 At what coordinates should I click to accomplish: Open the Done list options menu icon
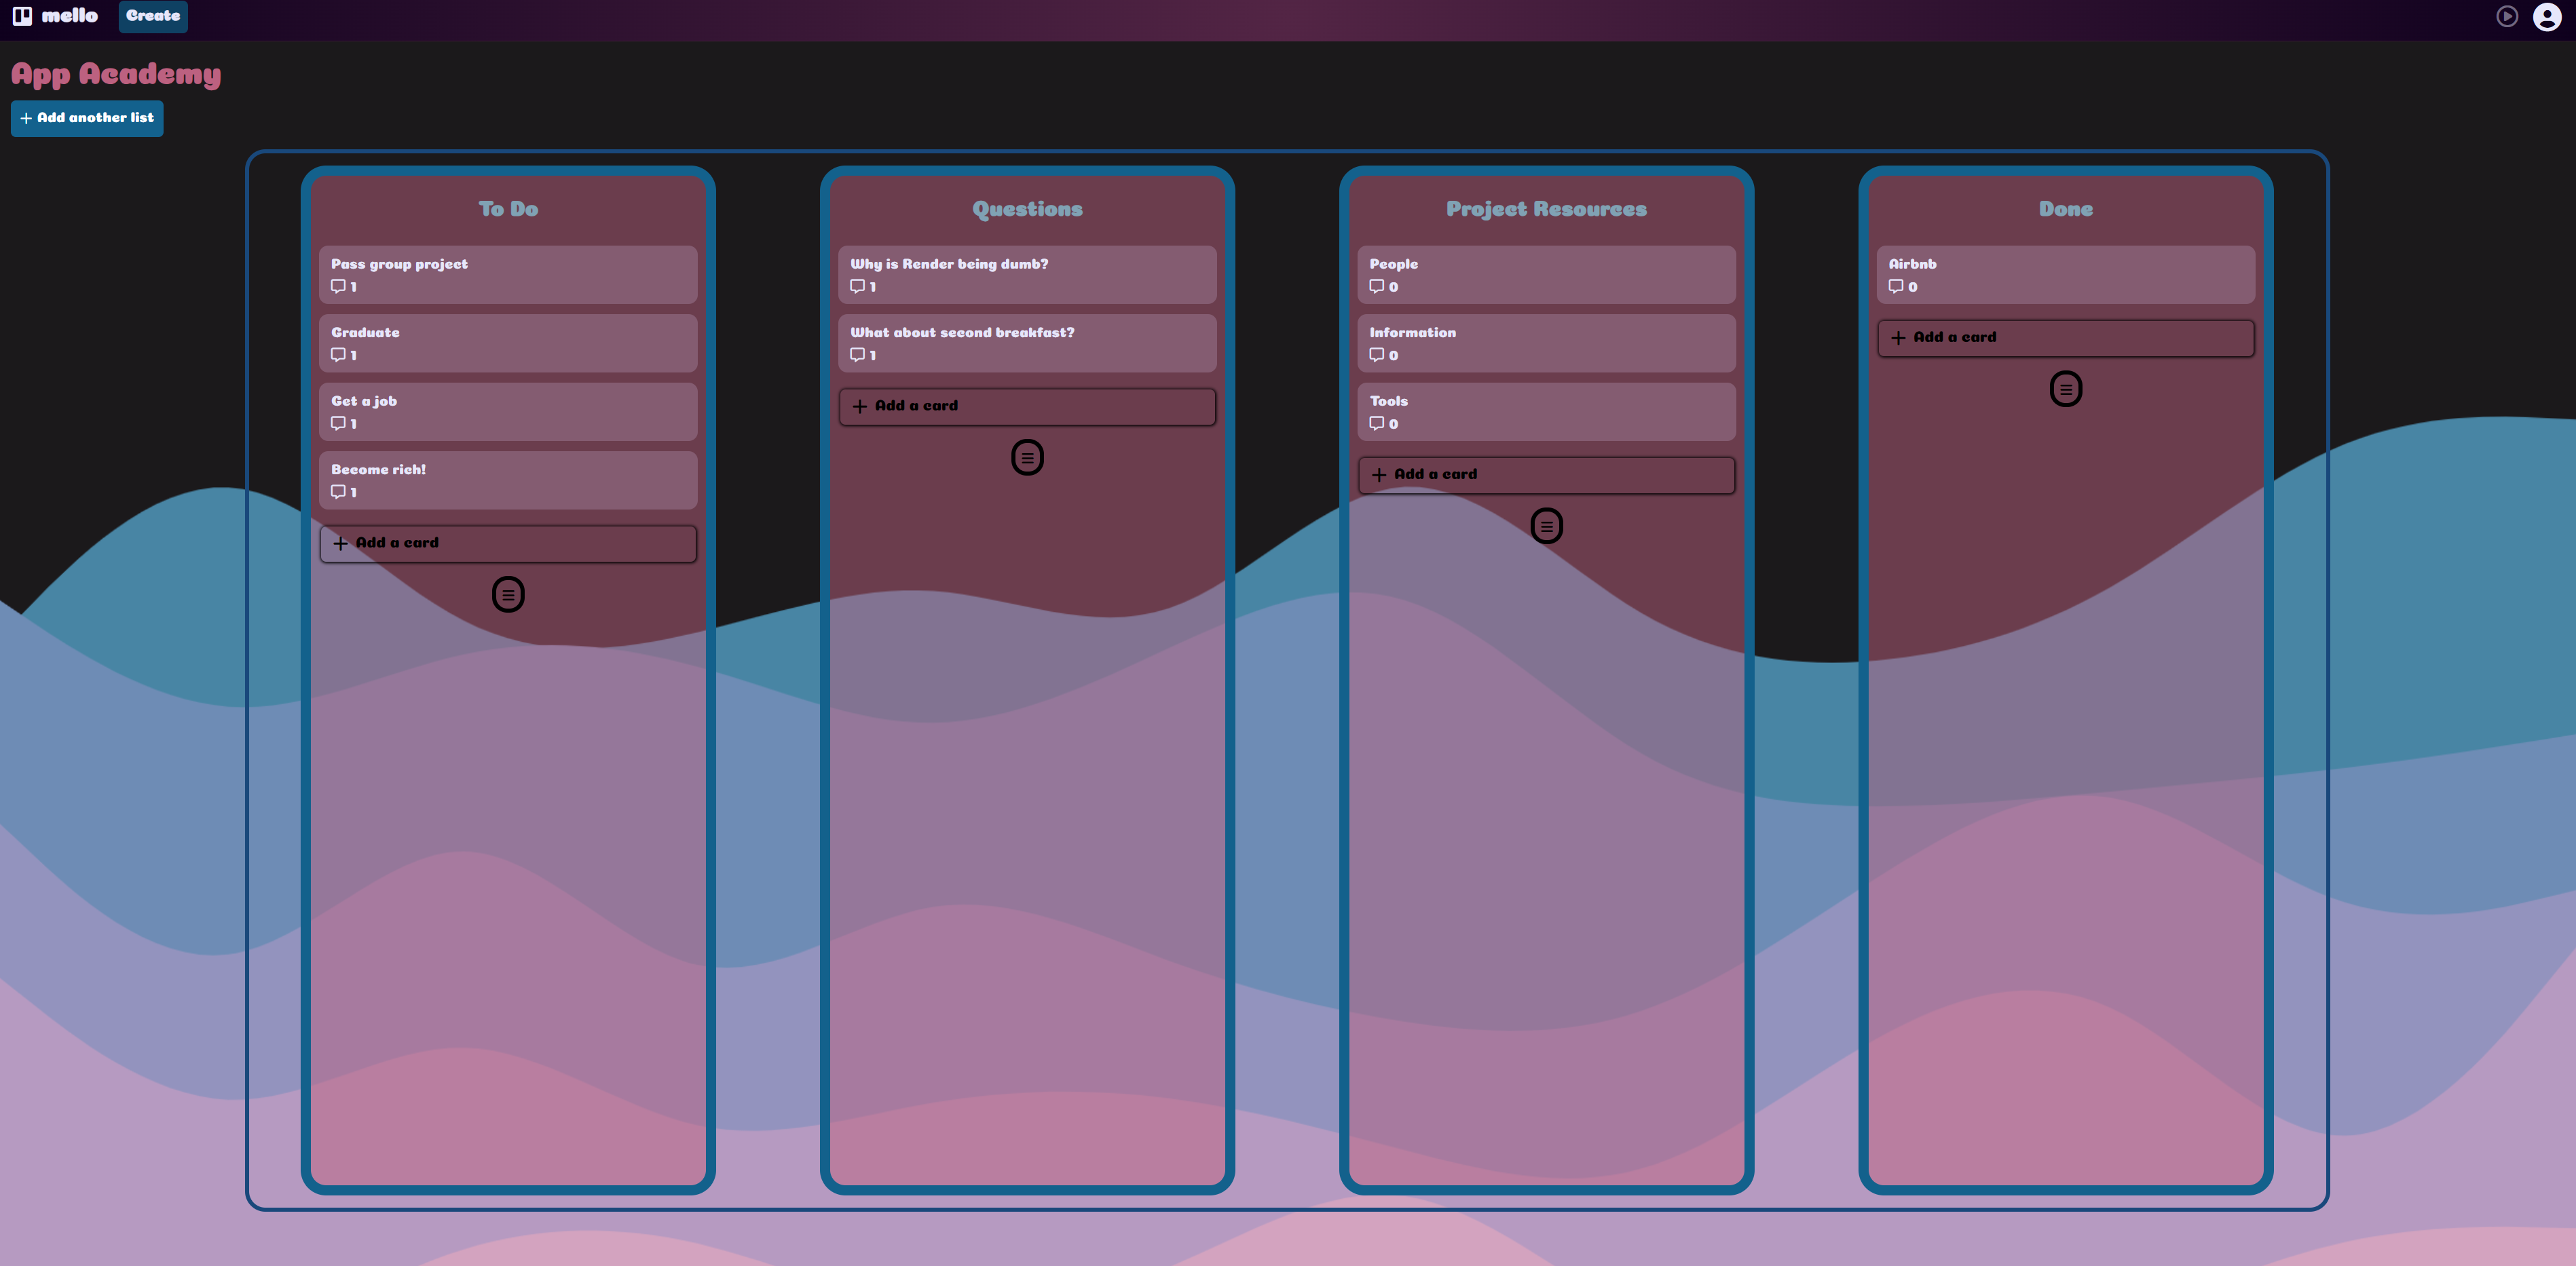click(2065, 389)
